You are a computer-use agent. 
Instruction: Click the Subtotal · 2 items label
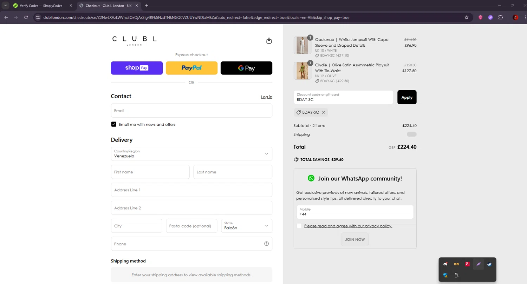(x=310, y=126)
